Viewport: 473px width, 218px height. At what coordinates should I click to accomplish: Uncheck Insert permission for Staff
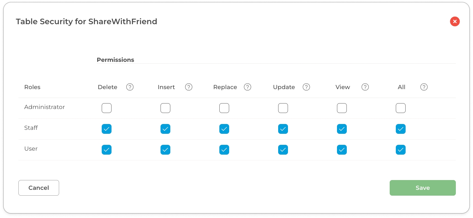point(165,129)
